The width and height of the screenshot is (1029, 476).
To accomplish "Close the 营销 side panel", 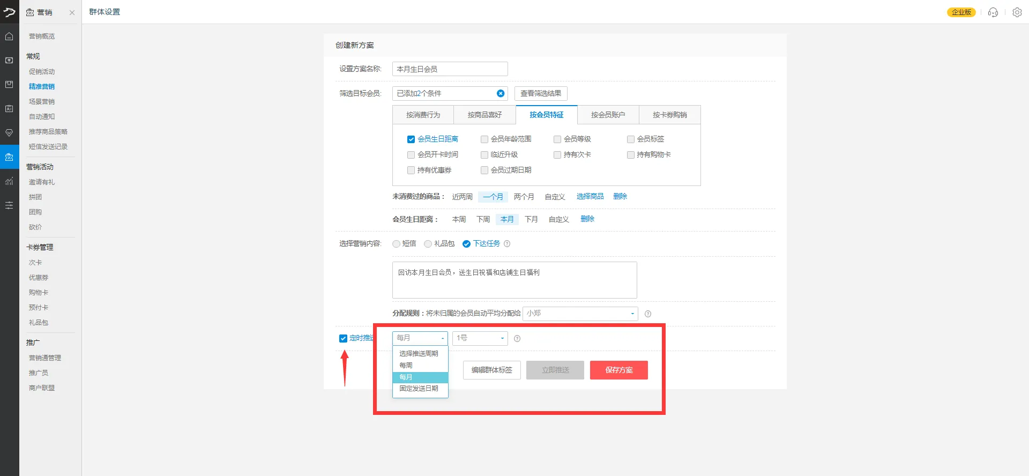I will tap(72, 12).
